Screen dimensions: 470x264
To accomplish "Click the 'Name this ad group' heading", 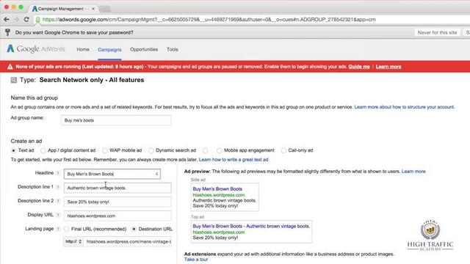I will click(35, 98).
